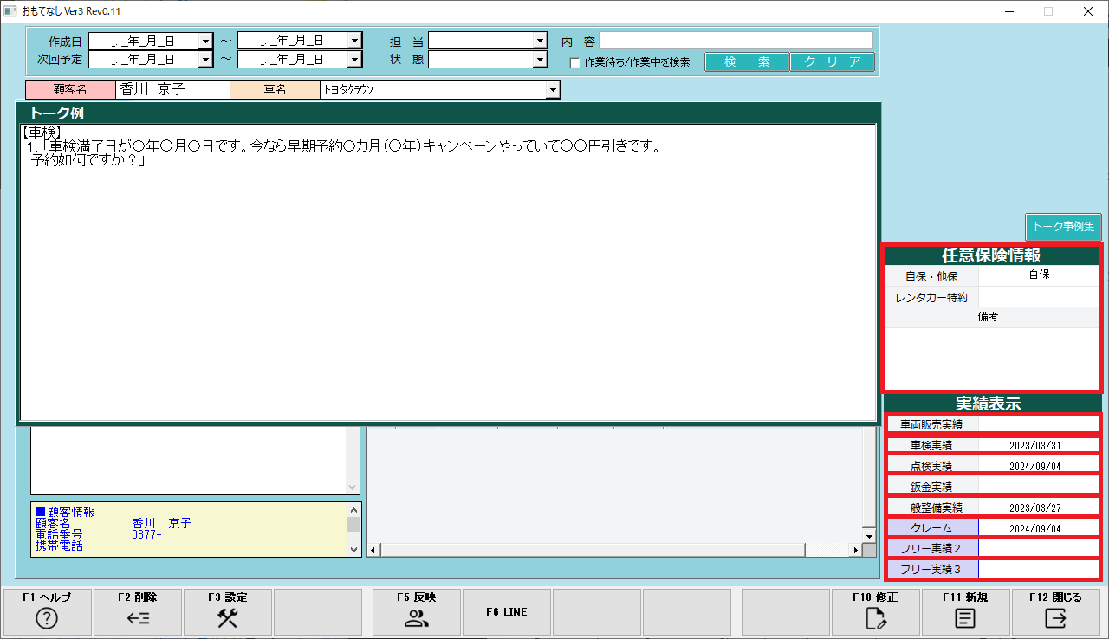Toggle 作業待ち/作業中を検索 checkbox

[574, 62]
